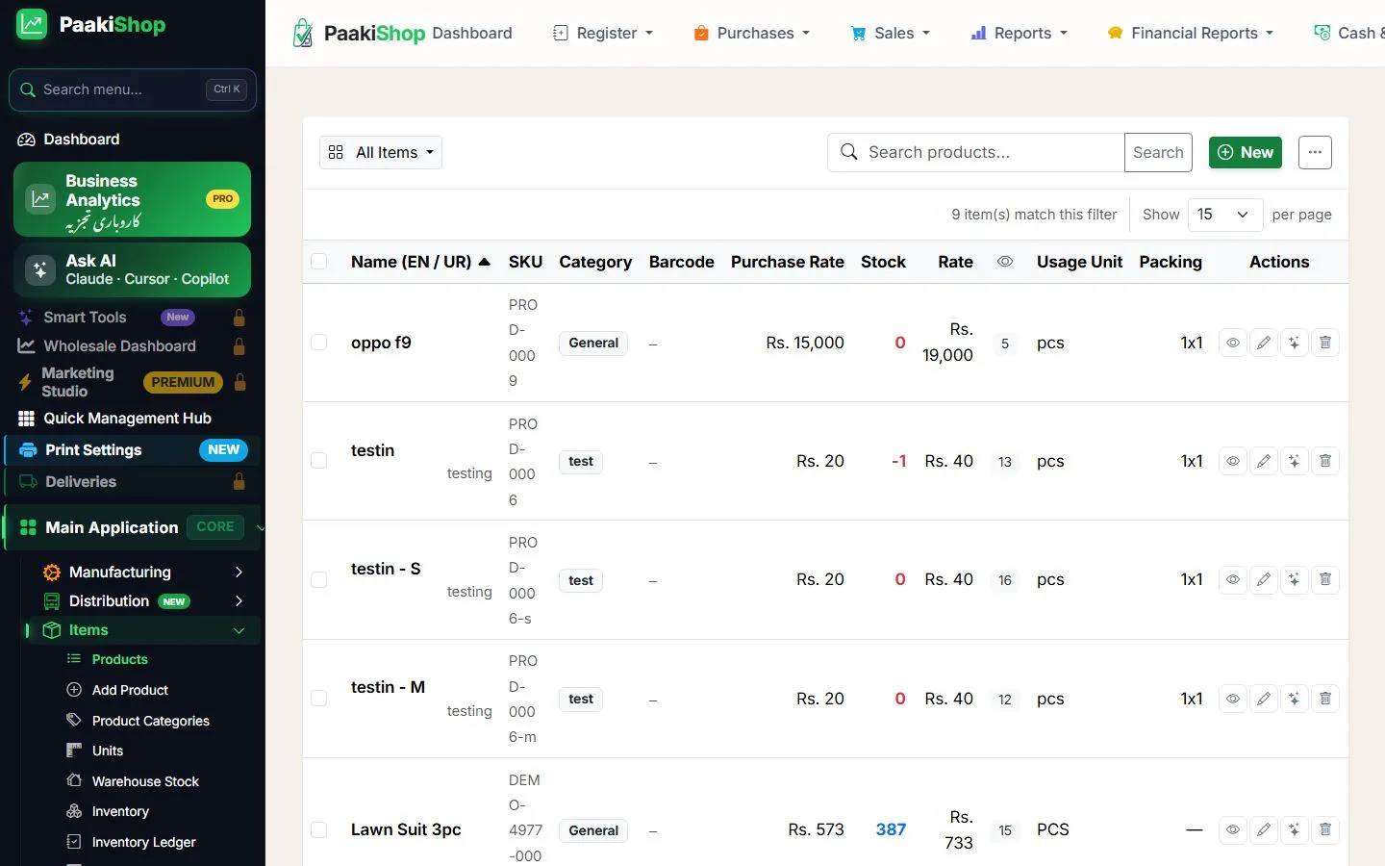Click into the Search products field
This screenshot has width=1385, height=866.
(976, 152)
